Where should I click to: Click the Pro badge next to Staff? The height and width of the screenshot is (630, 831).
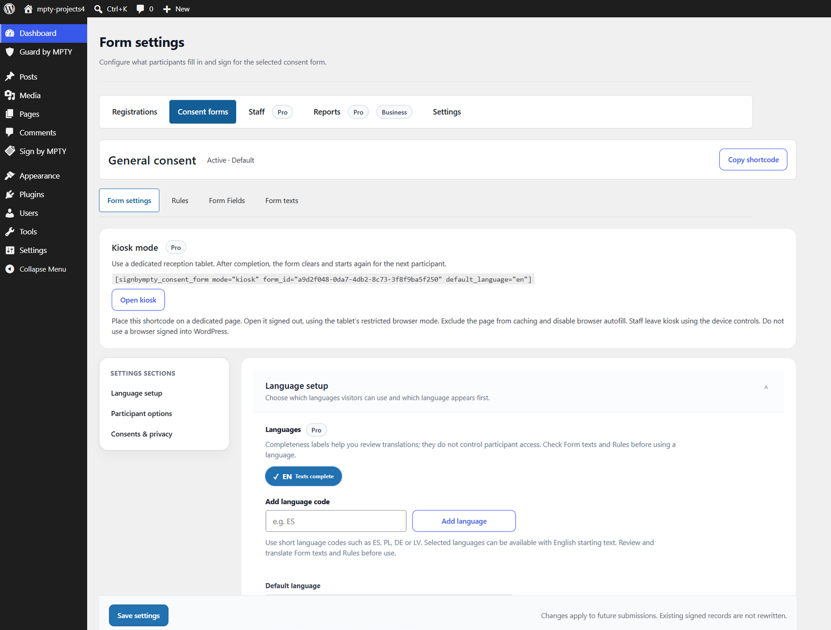(283, 112)
